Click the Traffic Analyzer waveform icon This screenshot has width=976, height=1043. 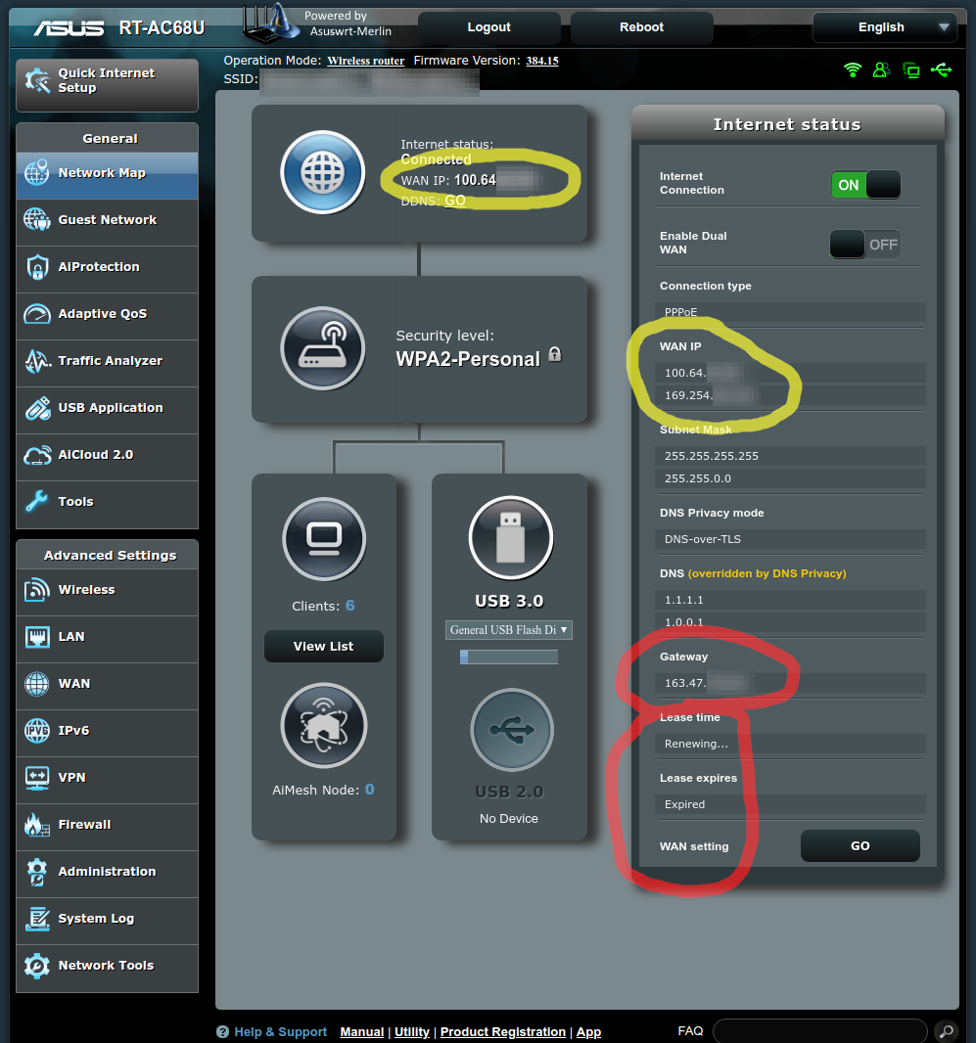click(x=37, y=361)
